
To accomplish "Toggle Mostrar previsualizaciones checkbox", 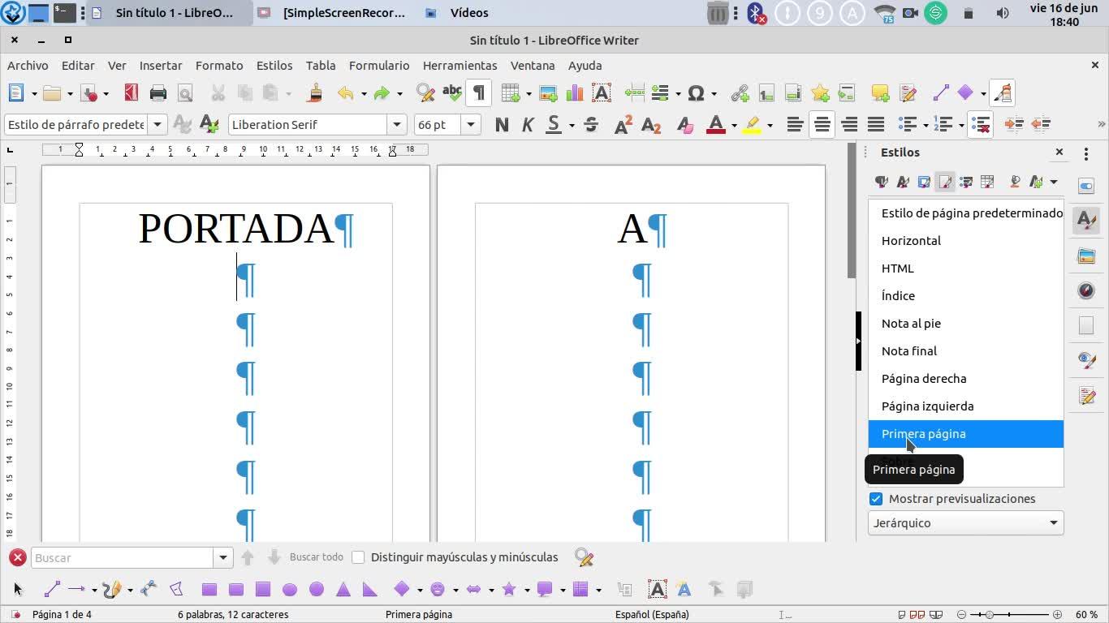I will tap(876, 499).
